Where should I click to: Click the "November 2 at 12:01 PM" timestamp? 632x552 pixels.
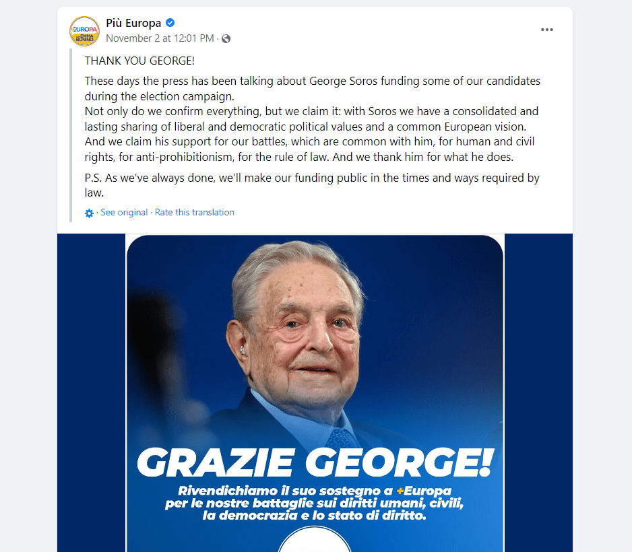click(x=160, y=38)
